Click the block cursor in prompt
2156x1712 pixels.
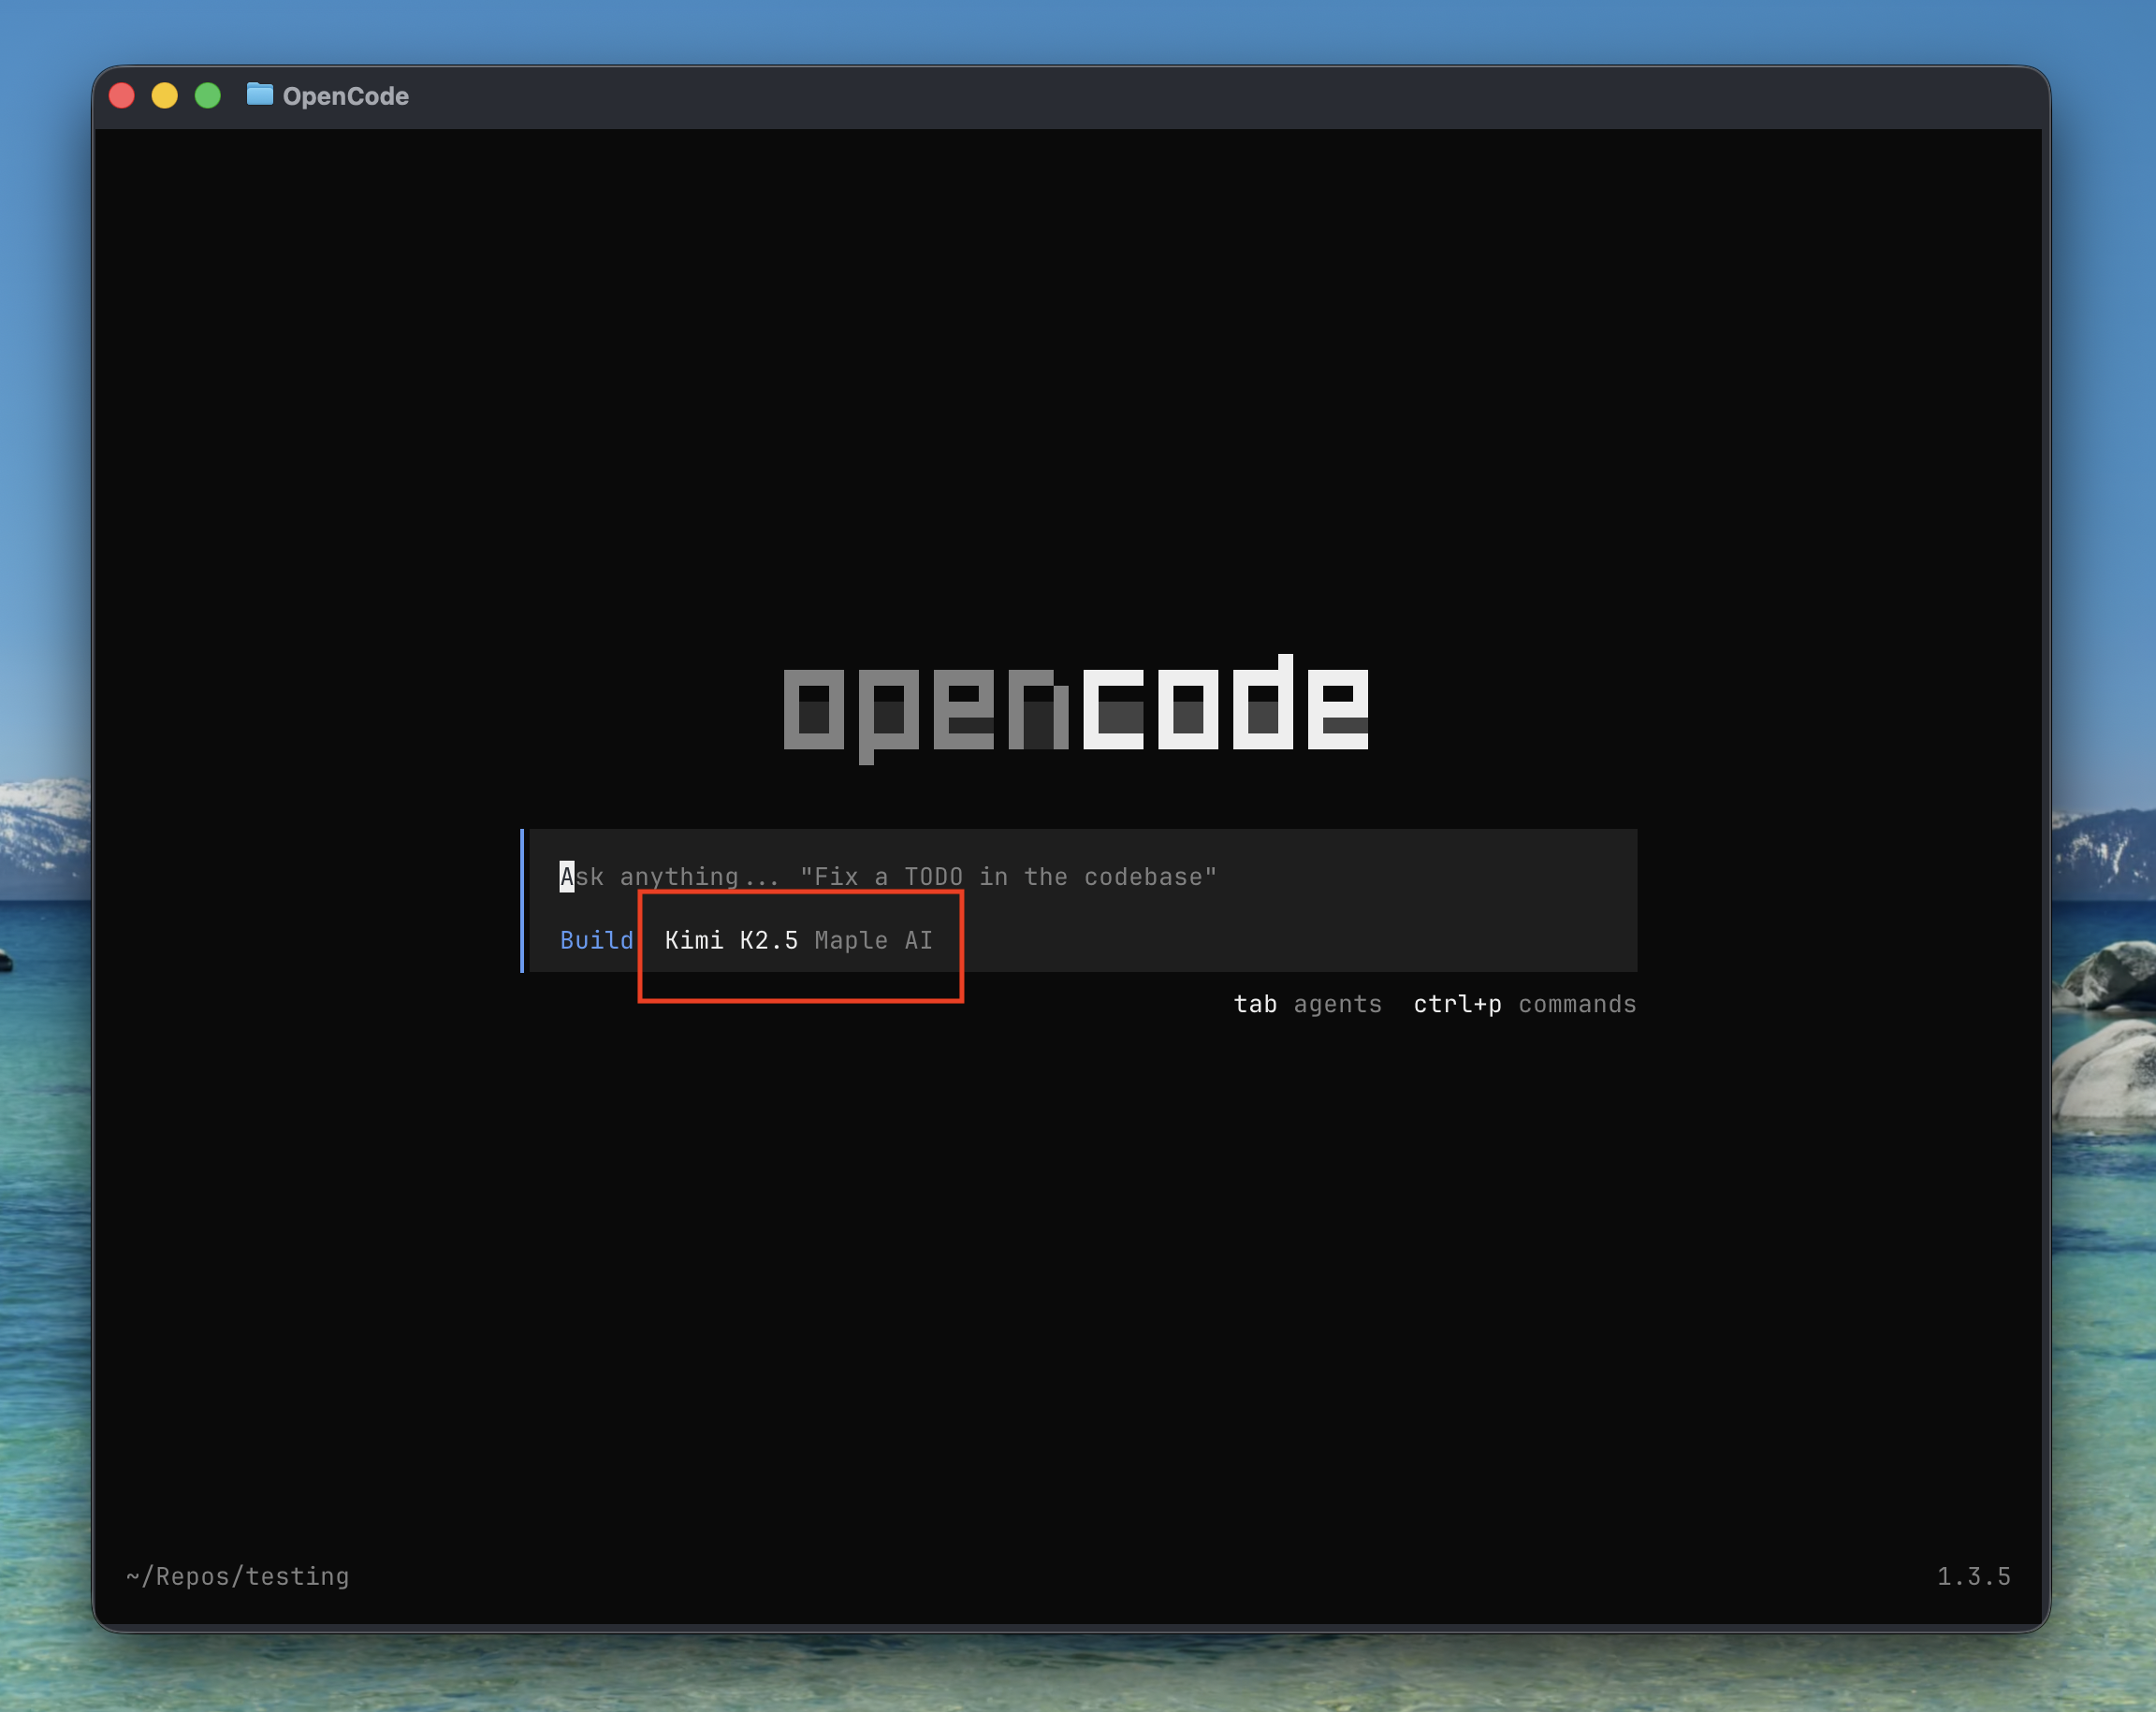[x=566, y=877]
